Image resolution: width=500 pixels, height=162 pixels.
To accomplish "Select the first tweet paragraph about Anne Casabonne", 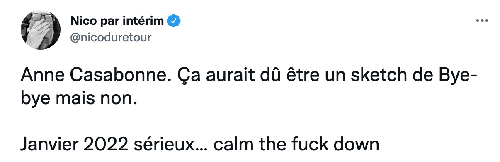I will pos(250,88).
